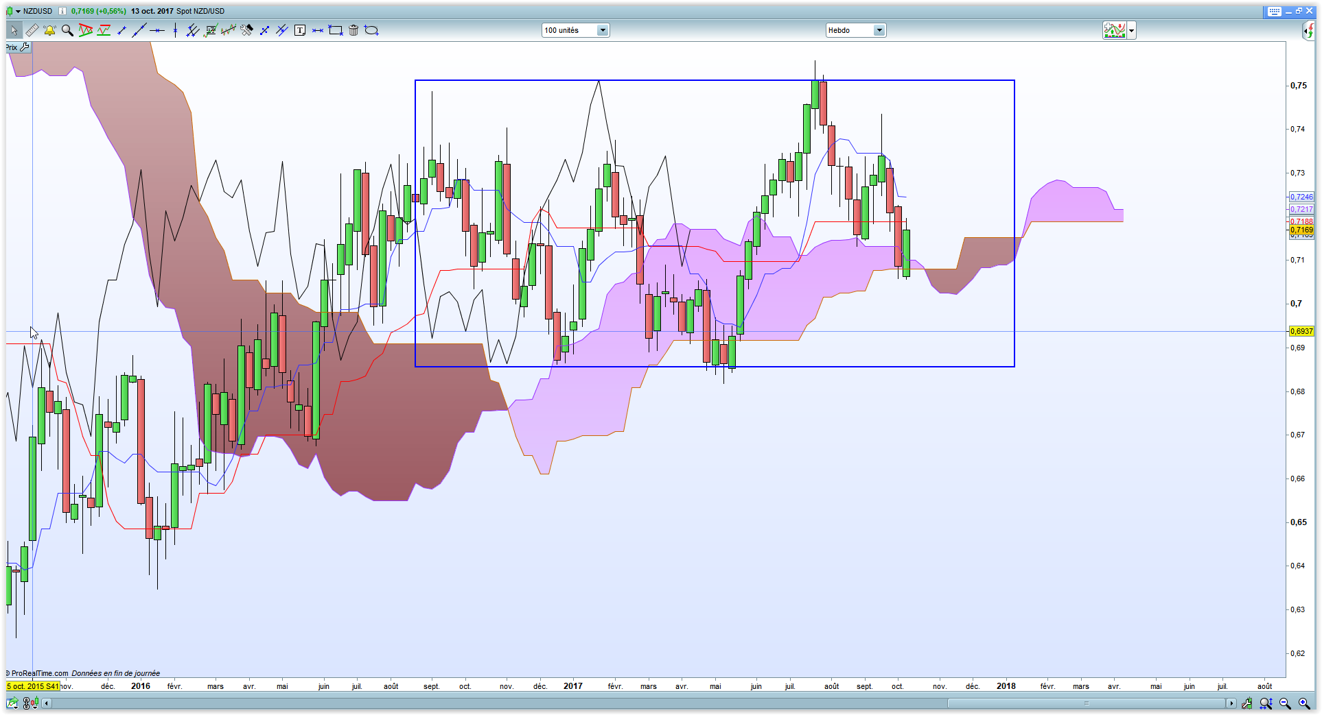Activate the magnifying glass zoom tool
Viewport: 1322px width, 715px height.
[67, 30]
